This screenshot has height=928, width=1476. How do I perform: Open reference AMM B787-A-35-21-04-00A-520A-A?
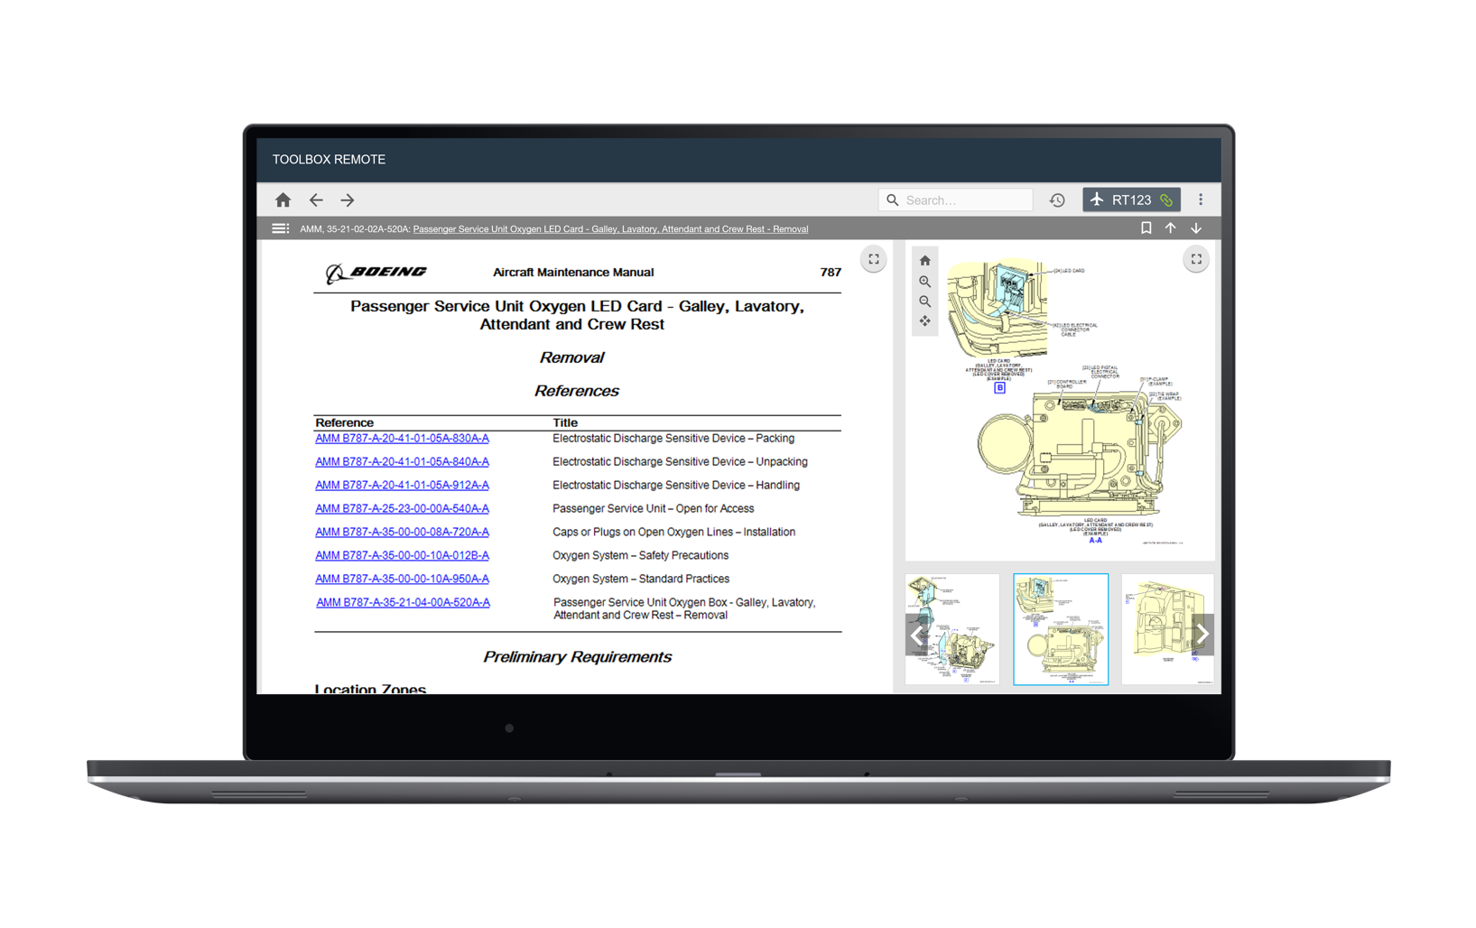pyautogui.click(x=403, y=603)
